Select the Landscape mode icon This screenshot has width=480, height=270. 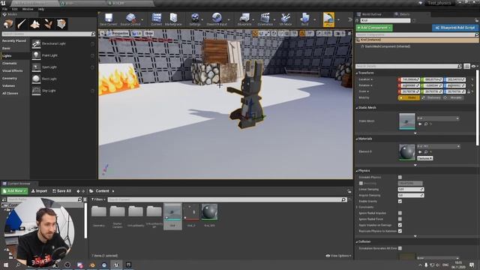pyautogui.click(x=35, y=24)
